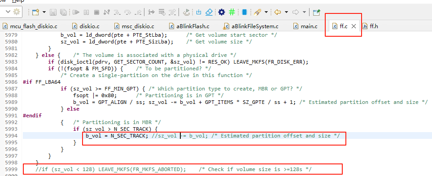
Task: Click '#endif' on line 5991
Action: (32, 116)
